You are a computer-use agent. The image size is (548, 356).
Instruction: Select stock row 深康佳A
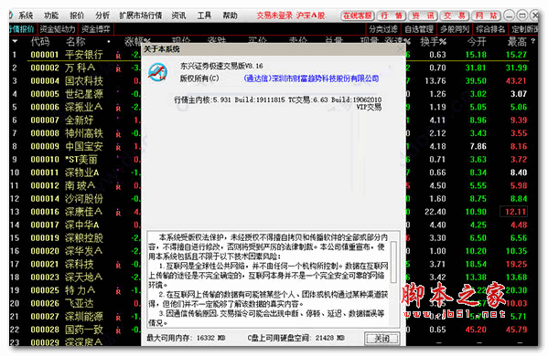(x=84, y=212)
